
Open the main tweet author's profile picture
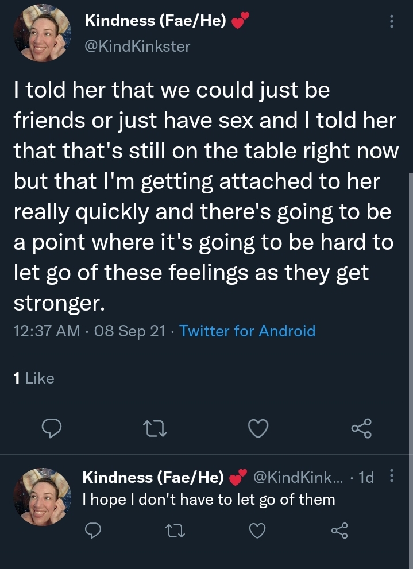42,33
